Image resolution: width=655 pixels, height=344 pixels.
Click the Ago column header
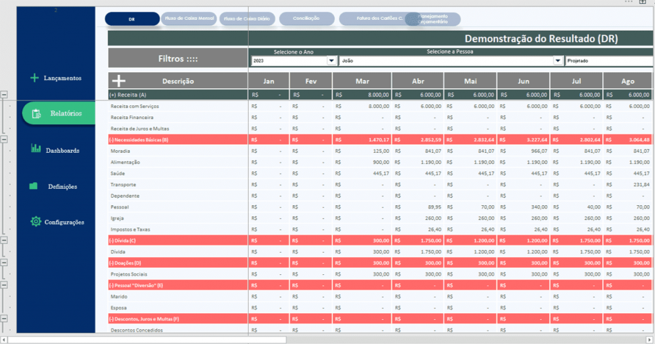coord(627,81)
